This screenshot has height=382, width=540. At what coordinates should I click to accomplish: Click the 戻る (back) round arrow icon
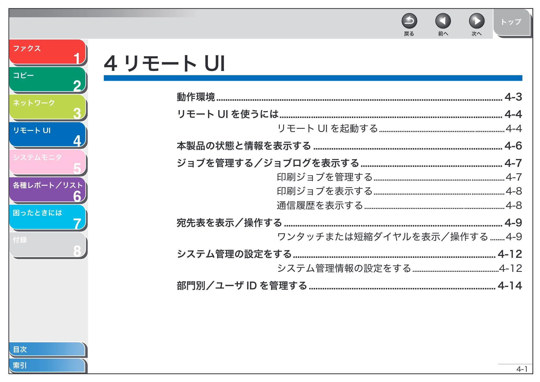(x=409, y=21)
